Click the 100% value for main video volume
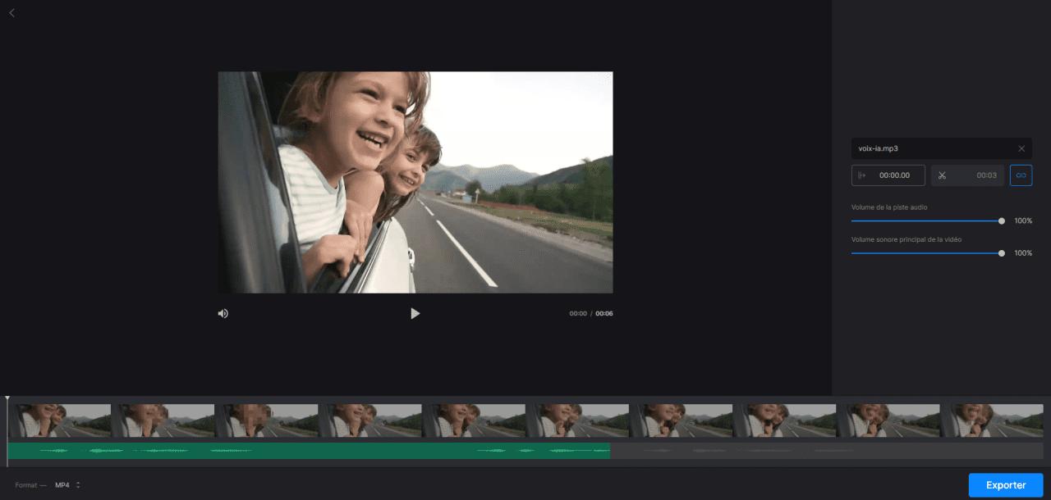This screenshot has height=500, width=1051. click(x=1023, y=253)
